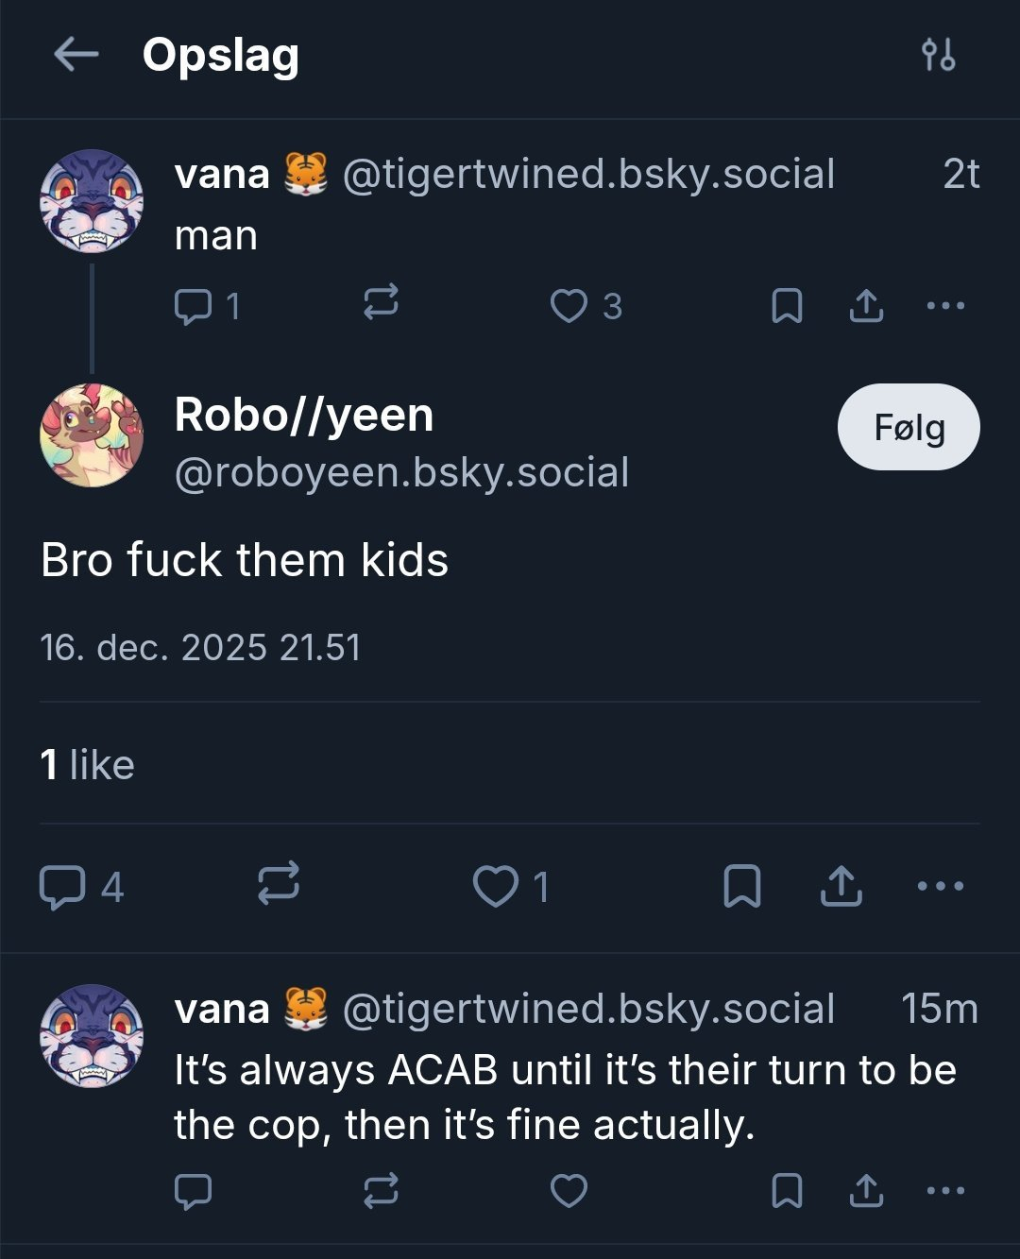Reply to Robo//yeen's main post

click(63, 887)
